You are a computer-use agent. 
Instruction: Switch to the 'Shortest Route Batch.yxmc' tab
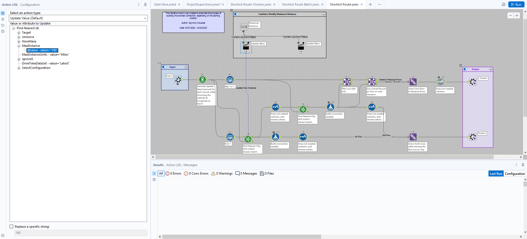point(301,4)
